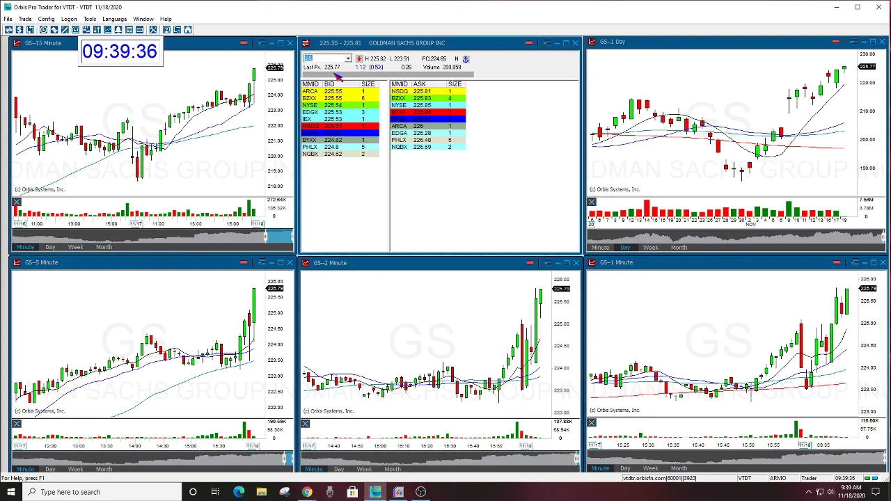The image size is (891, 501).
Task: Open the window options menu on GS–1 Minute
Action: (x=854, y=262)
